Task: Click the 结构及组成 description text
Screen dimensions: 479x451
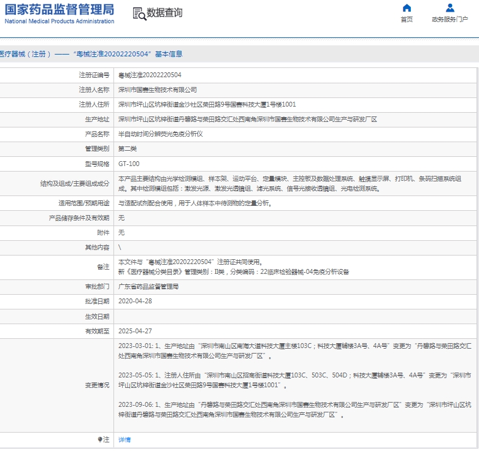Action: [x=289, y=184]
